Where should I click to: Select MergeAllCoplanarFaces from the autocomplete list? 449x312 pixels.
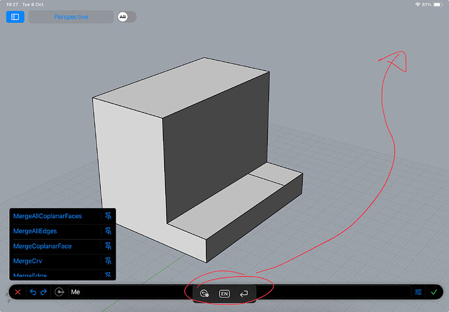click(48, 216)
